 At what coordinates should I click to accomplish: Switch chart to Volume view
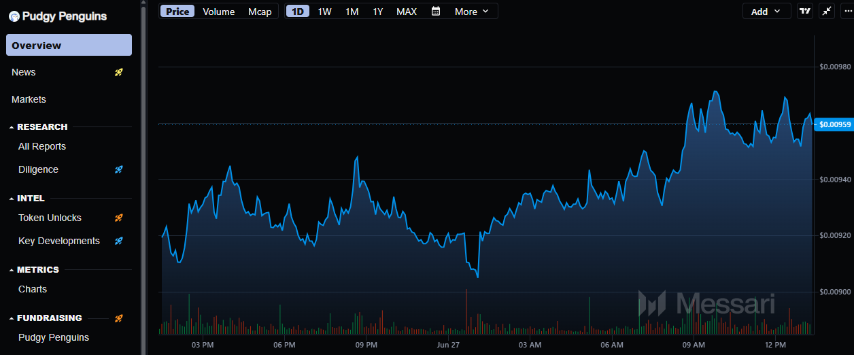click(219, 12)
